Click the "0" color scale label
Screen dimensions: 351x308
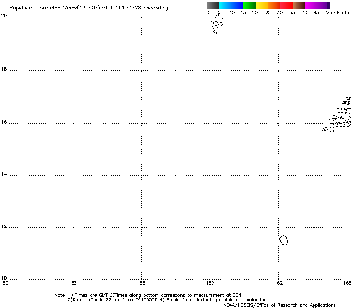(x=208, y=13)
